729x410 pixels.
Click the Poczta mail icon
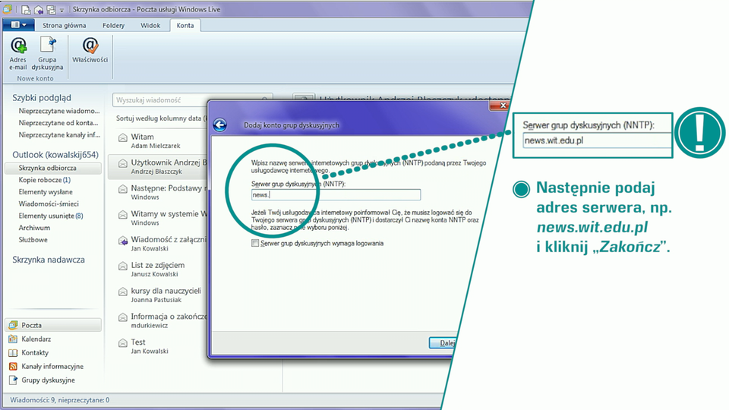pos(13,325)
